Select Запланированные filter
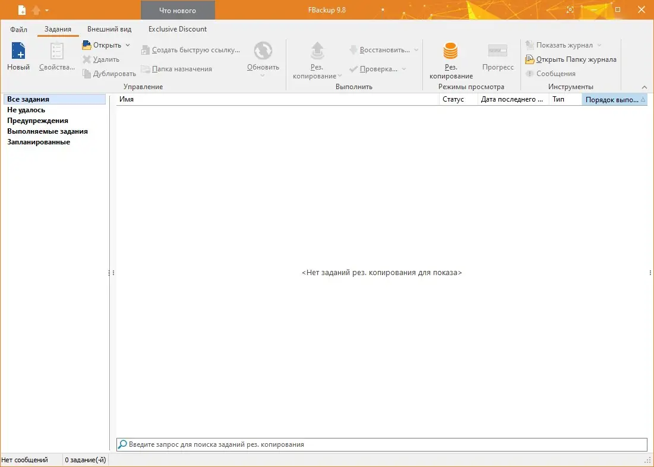 39,142
